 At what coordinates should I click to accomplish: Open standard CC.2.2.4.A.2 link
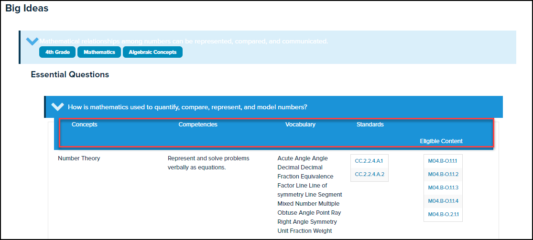tap(369, 175)
